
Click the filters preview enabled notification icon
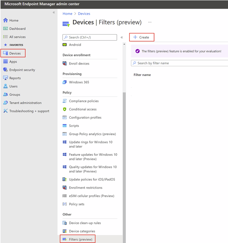click(x=138, y=51)
